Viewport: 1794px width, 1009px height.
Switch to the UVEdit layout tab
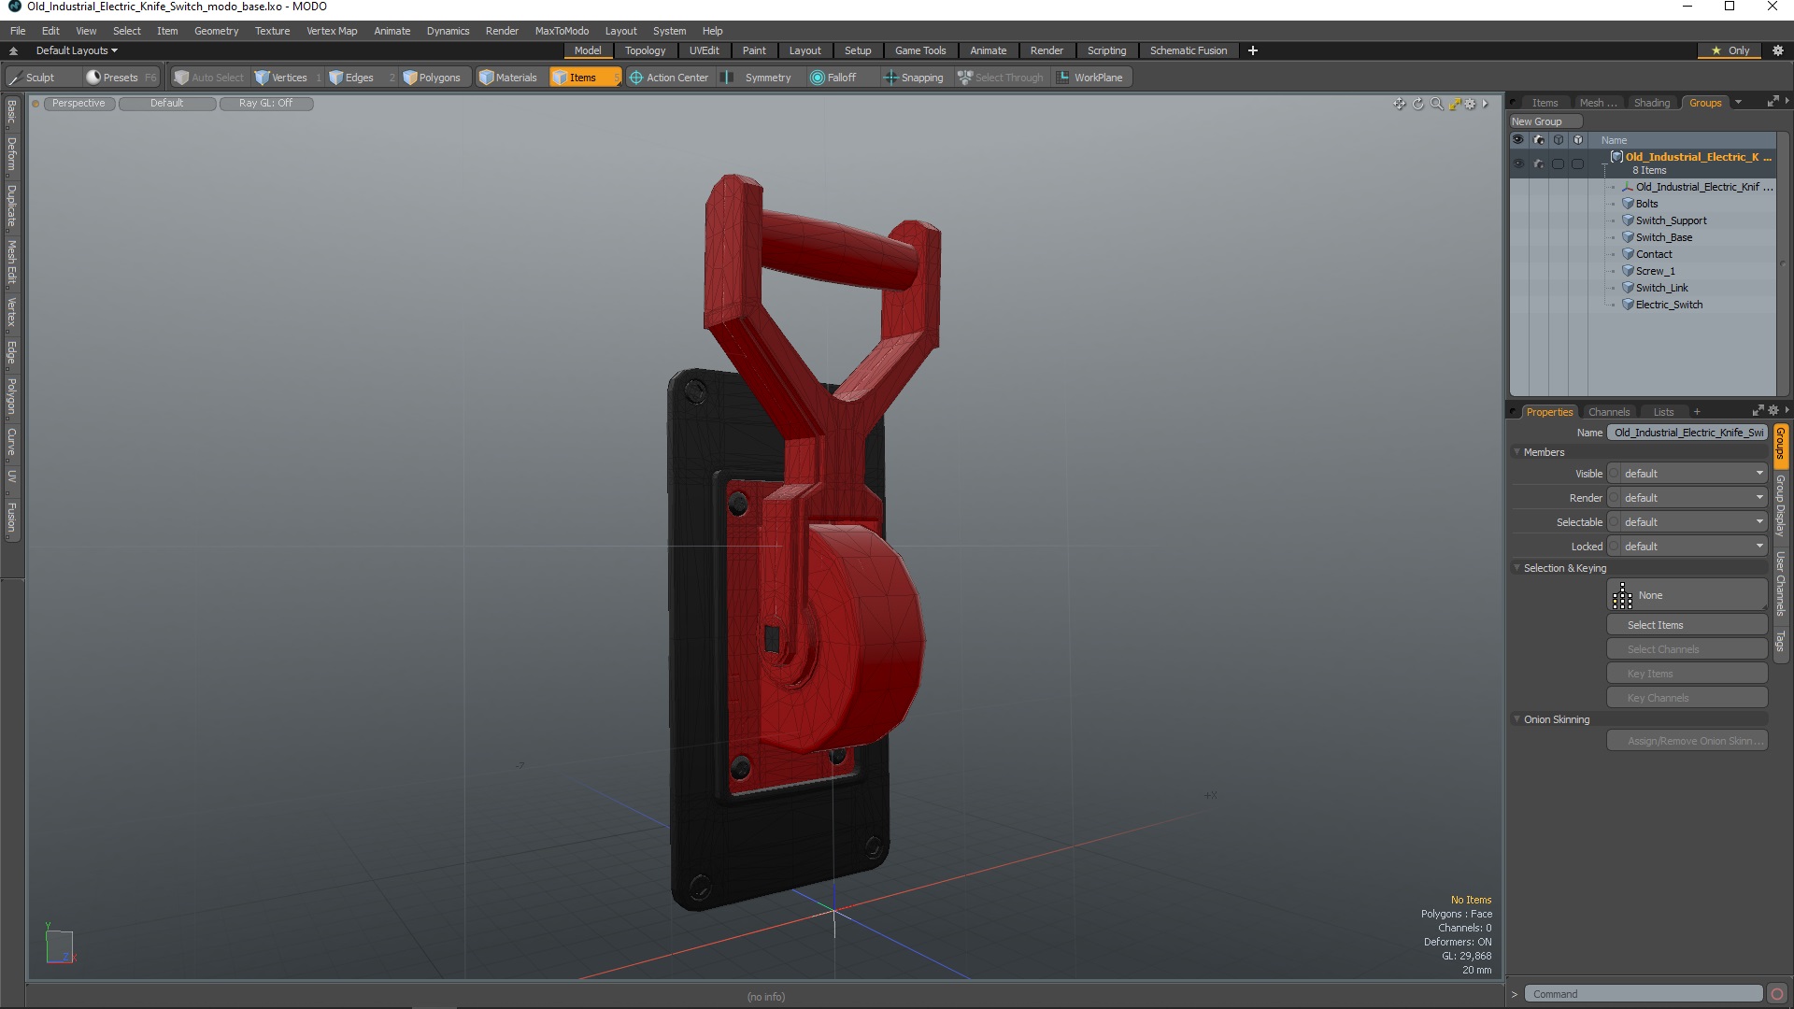tap(704, 50)
